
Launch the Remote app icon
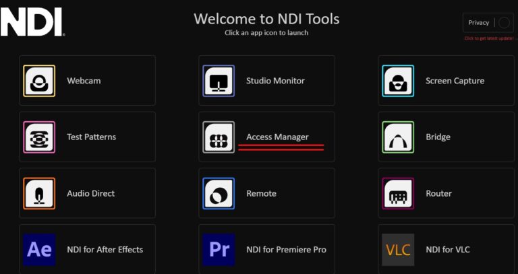(x=219, y=193)
